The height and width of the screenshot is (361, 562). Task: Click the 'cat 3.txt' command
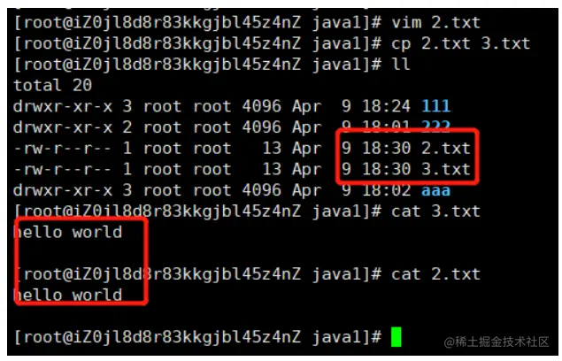[x=435, y=211]
